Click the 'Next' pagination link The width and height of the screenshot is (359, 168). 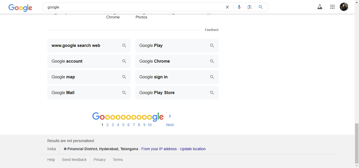point(170,125)
